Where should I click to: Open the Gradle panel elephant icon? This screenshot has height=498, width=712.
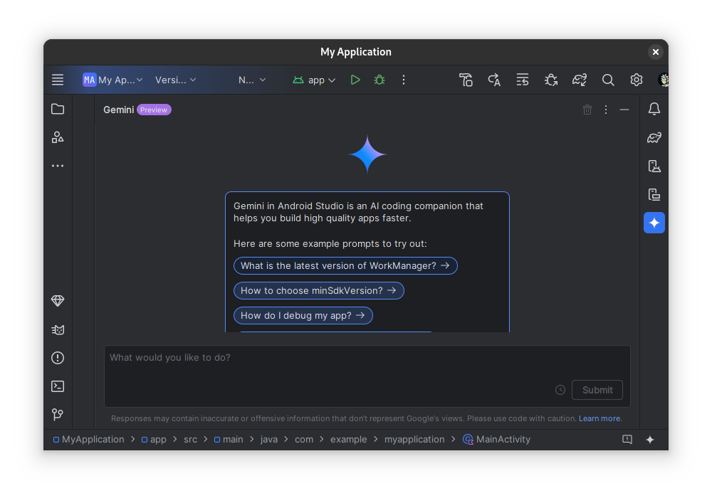pyautogui.click(x=654, y=137)
